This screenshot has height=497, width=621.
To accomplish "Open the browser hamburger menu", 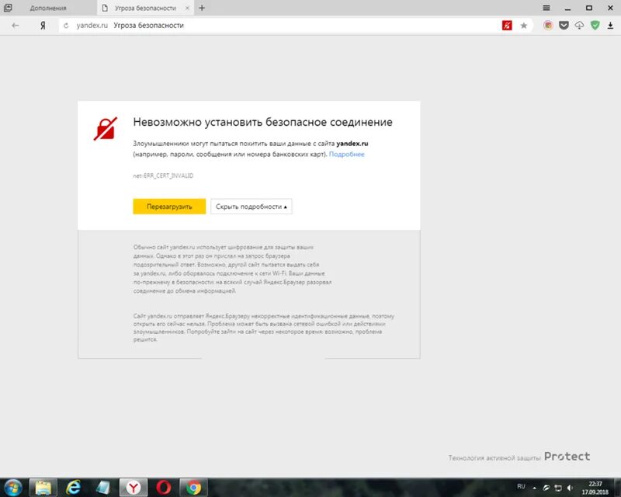I will (x=546, y=8).
